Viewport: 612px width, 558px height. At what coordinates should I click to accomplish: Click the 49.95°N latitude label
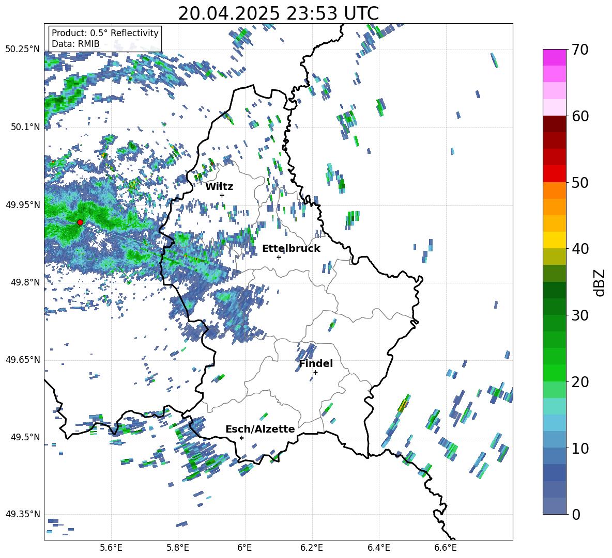click(23, 205)
